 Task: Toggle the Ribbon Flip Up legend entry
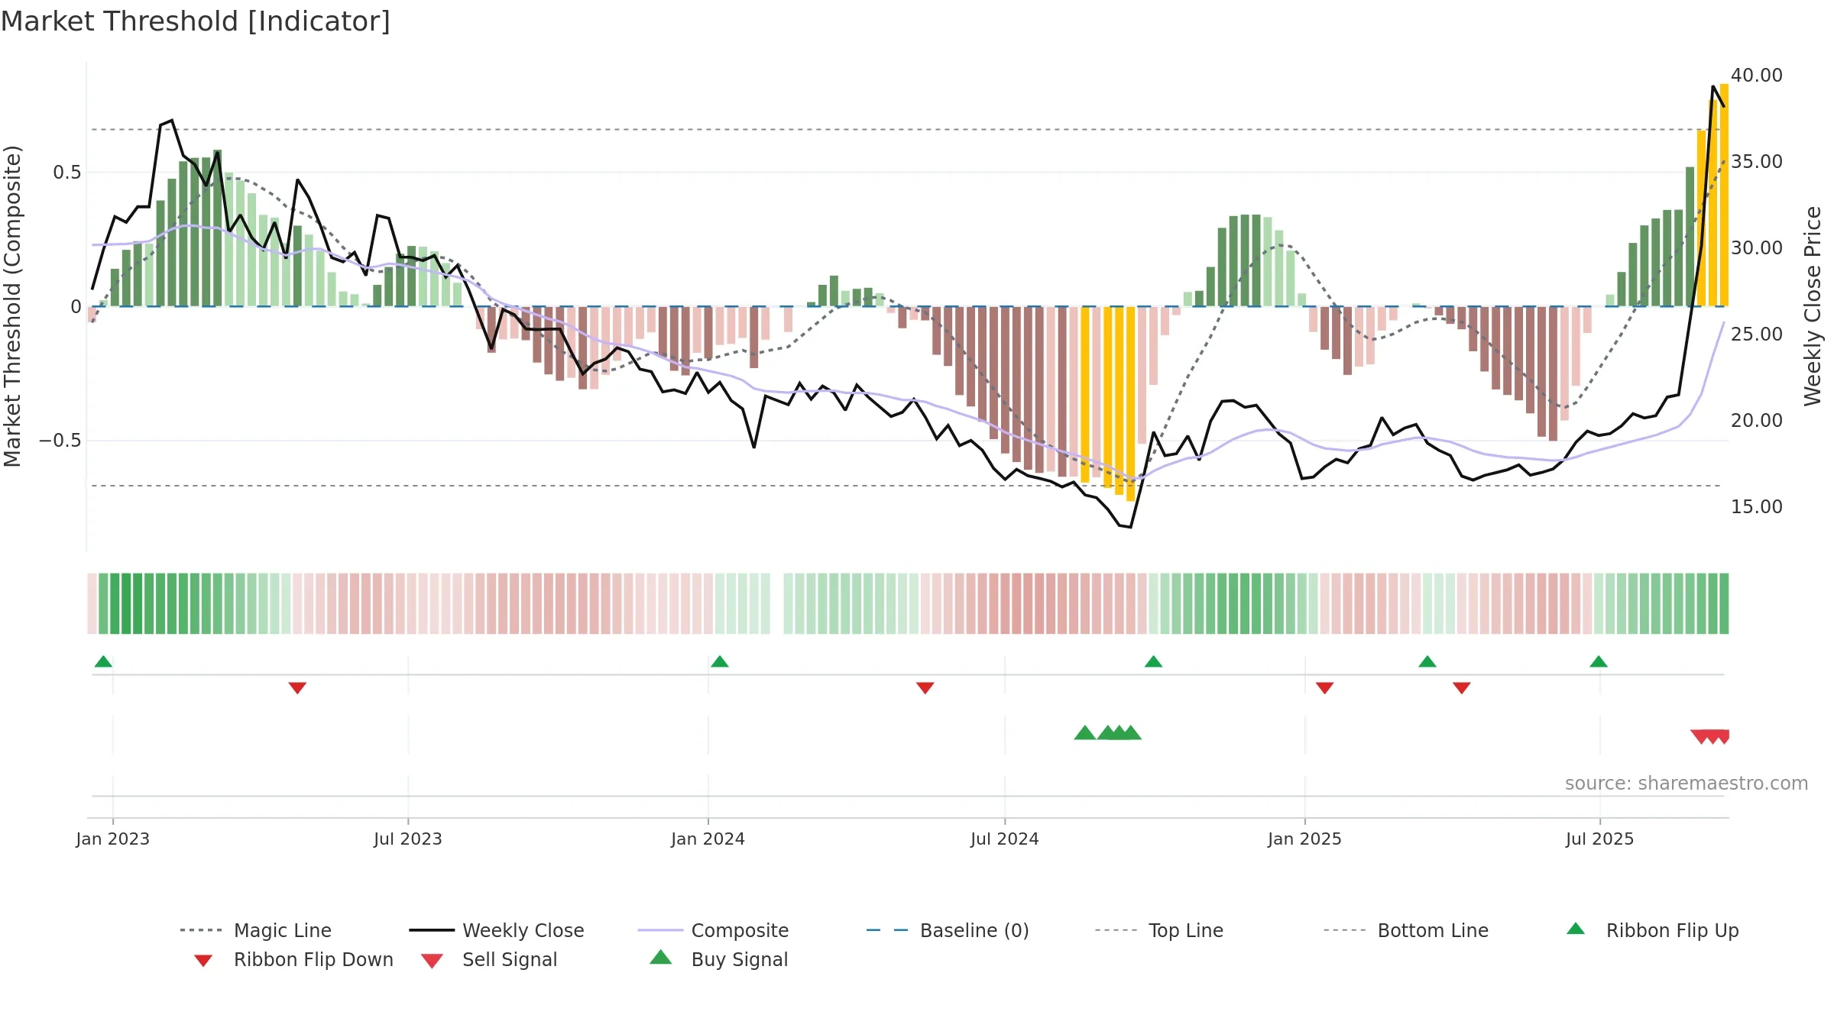tap(1652, 930)
